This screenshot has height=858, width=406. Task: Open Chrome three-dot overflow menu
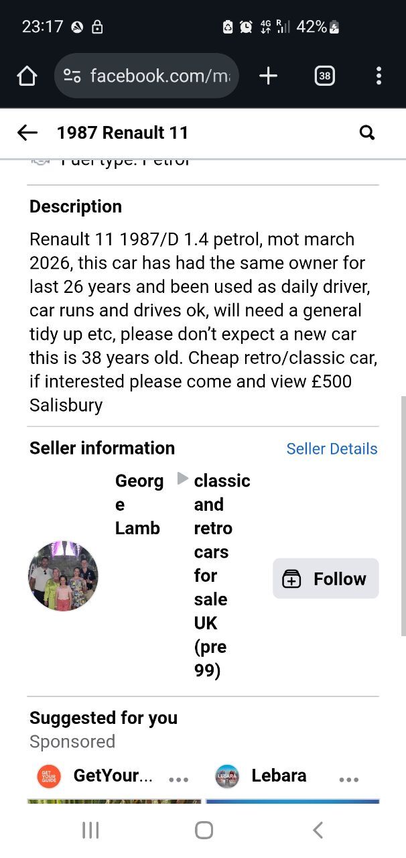(379, 76)
